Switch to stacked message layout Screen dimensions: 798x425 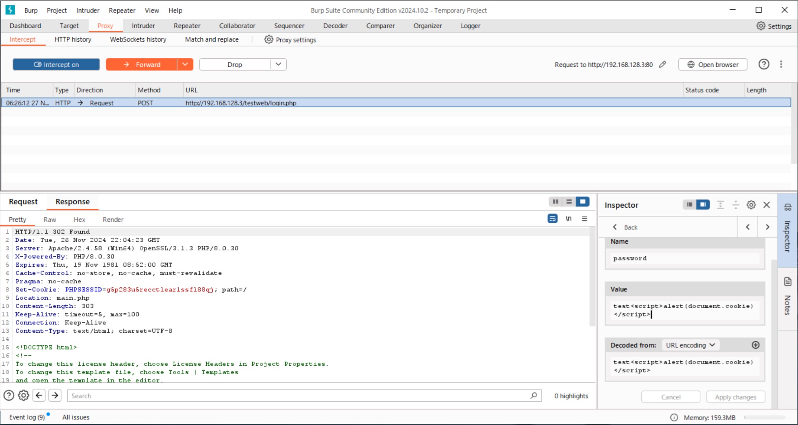pyautogui.click(x=569, y=202)
